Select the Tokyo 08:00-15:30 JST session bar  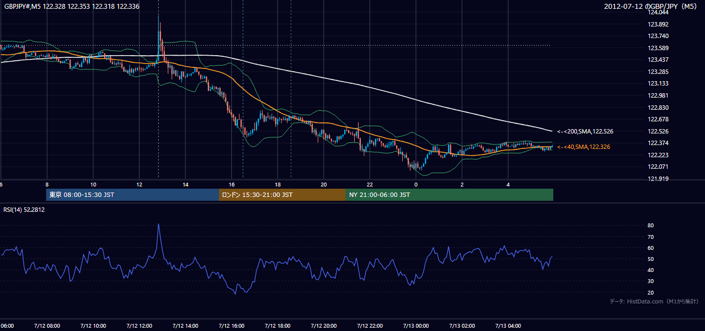pyautogui.click(x=132, y=195)
